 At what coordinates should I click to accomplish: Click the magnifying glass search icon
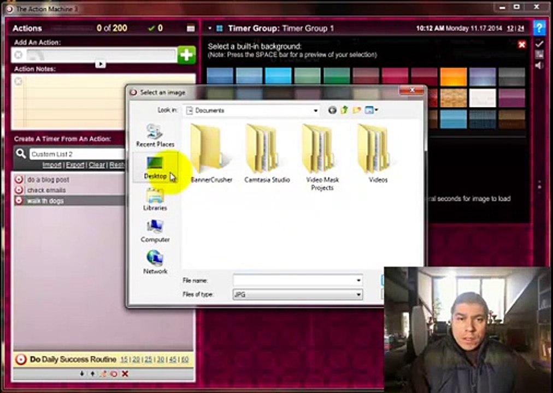(21, 153)
